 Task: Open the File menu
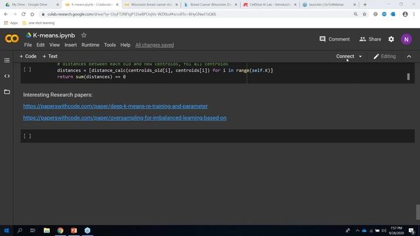pyautogui.click(x=28, y=45)
